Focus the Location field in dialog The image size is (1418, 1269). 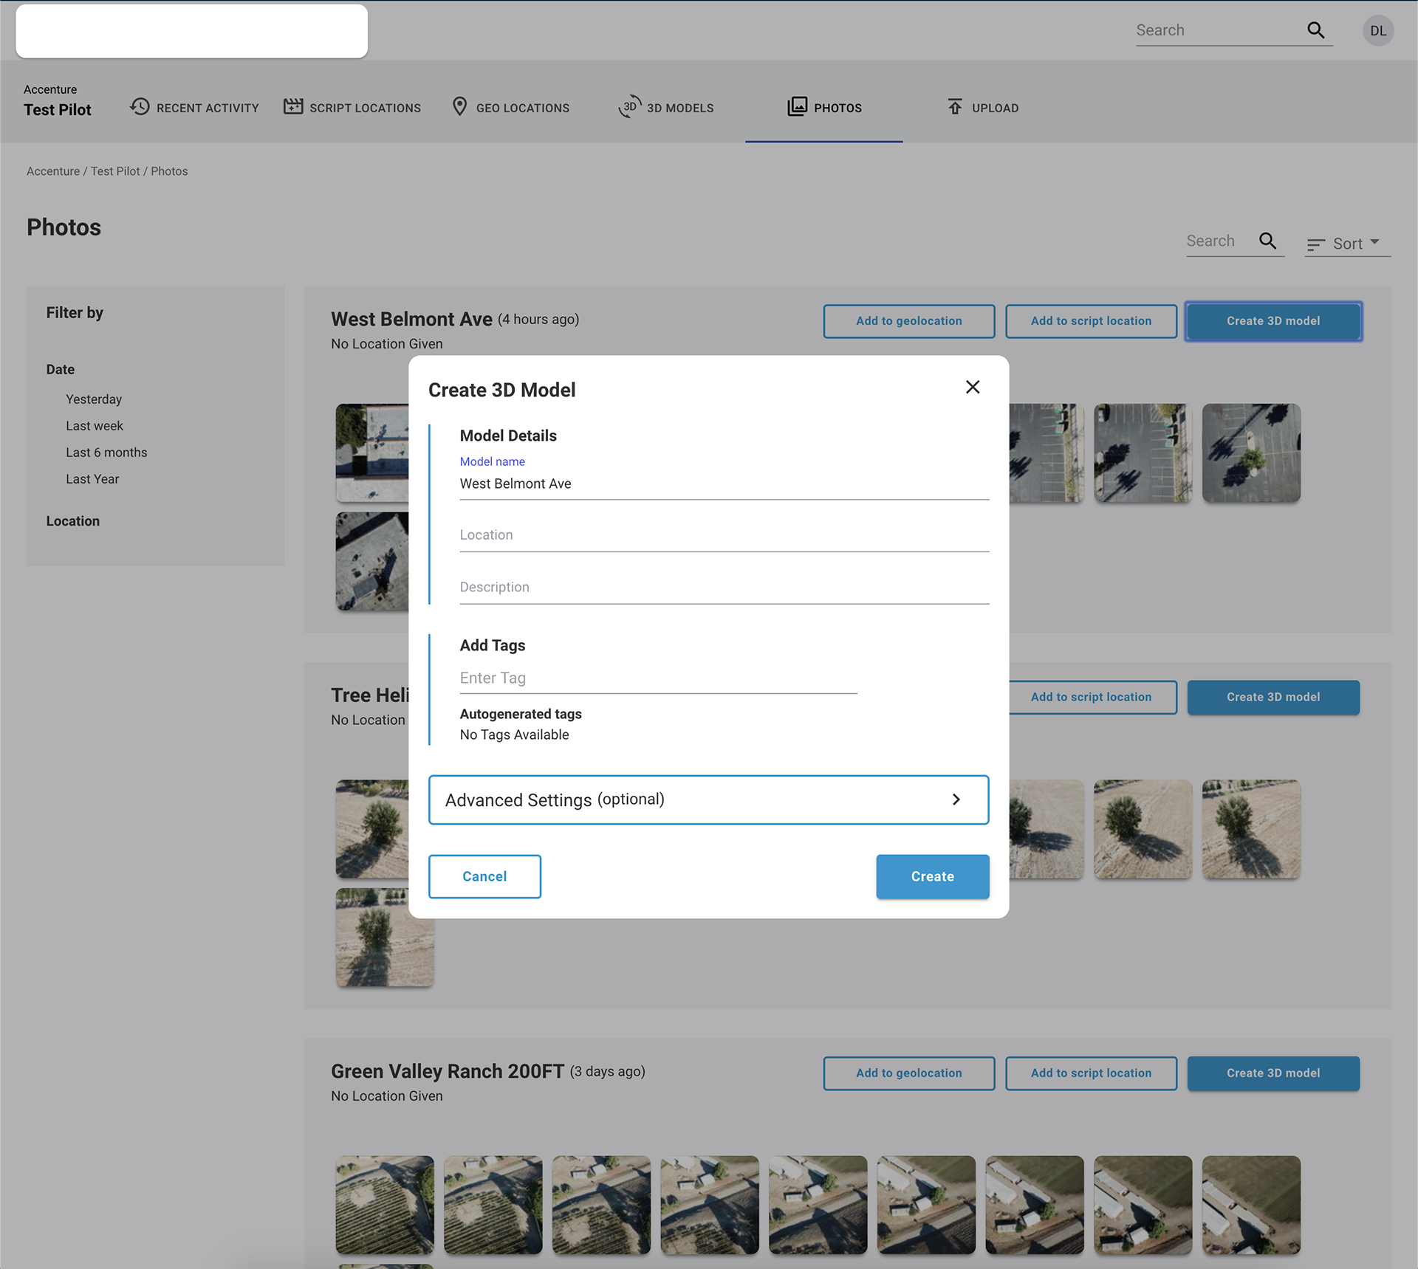[724, 535]
